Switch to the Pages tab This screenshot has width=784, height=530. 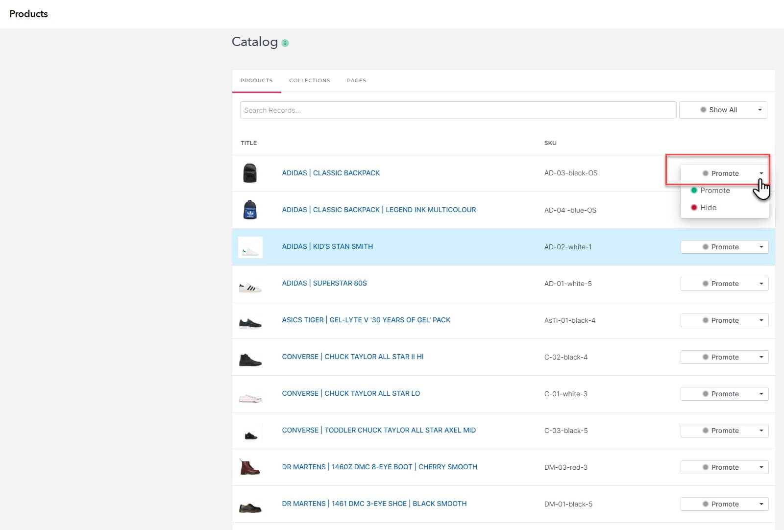pyautogui.click(x=356, y=80)
